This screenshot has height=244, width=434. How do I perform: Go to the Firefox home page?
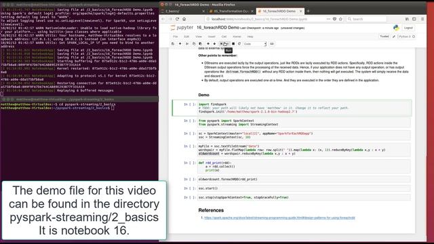click(184, 19)
